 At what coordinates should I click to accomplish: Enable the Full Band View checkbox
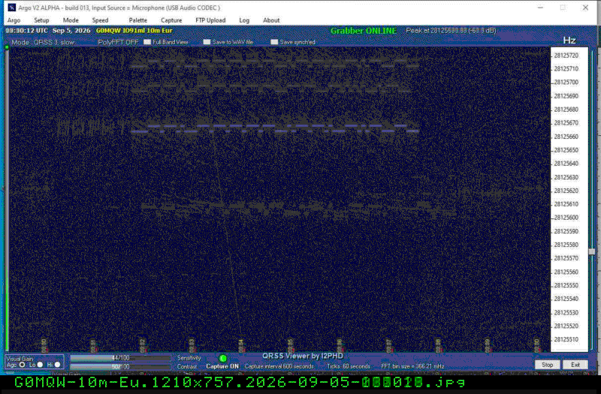[x=147, y=42]
